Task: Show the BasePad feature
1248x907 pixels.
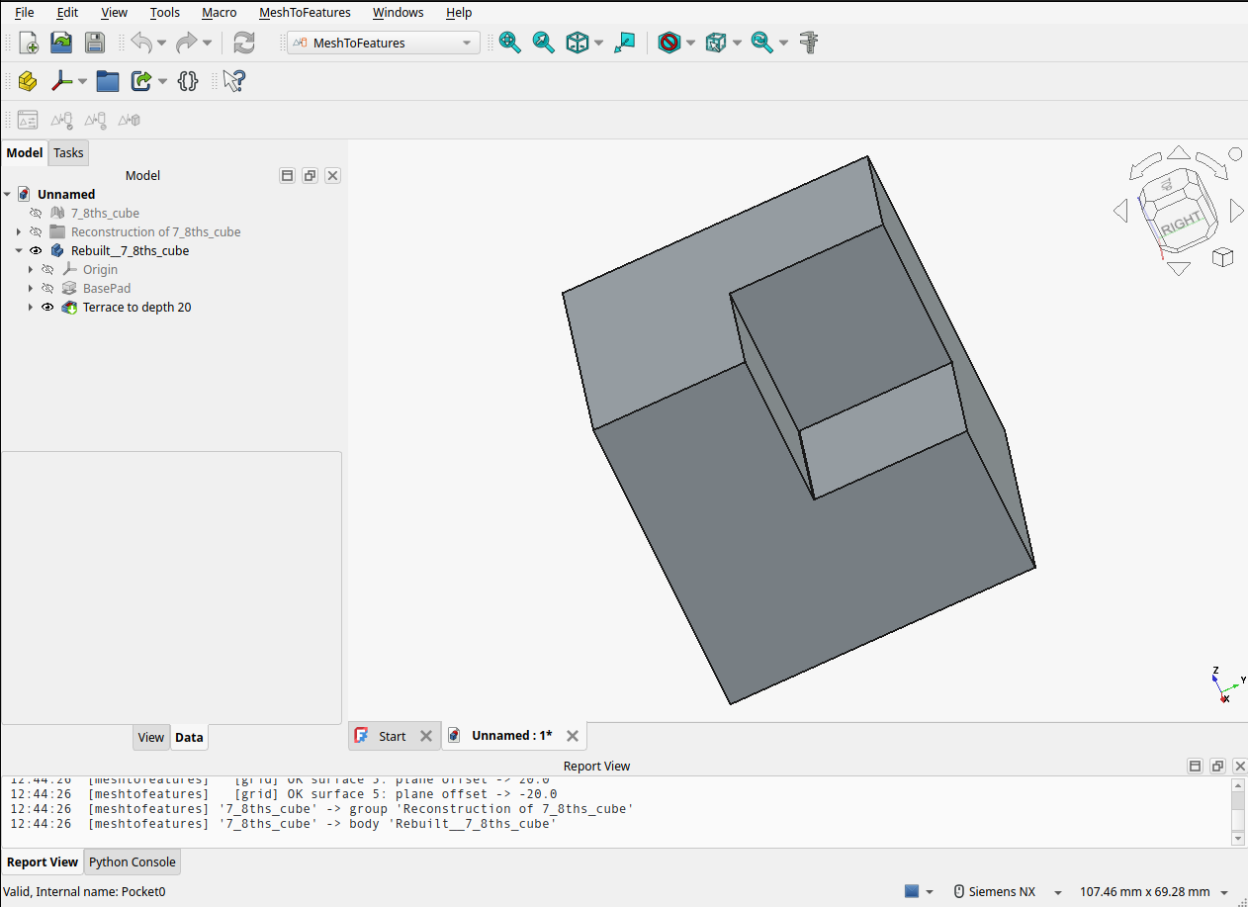Action: (47, 289)
